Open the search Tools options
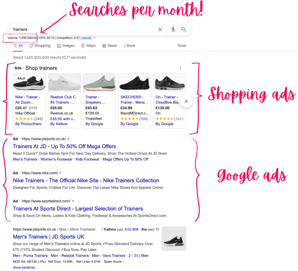Image resolution: width=298 pixels, height=271 pixels. coord(182,46)
